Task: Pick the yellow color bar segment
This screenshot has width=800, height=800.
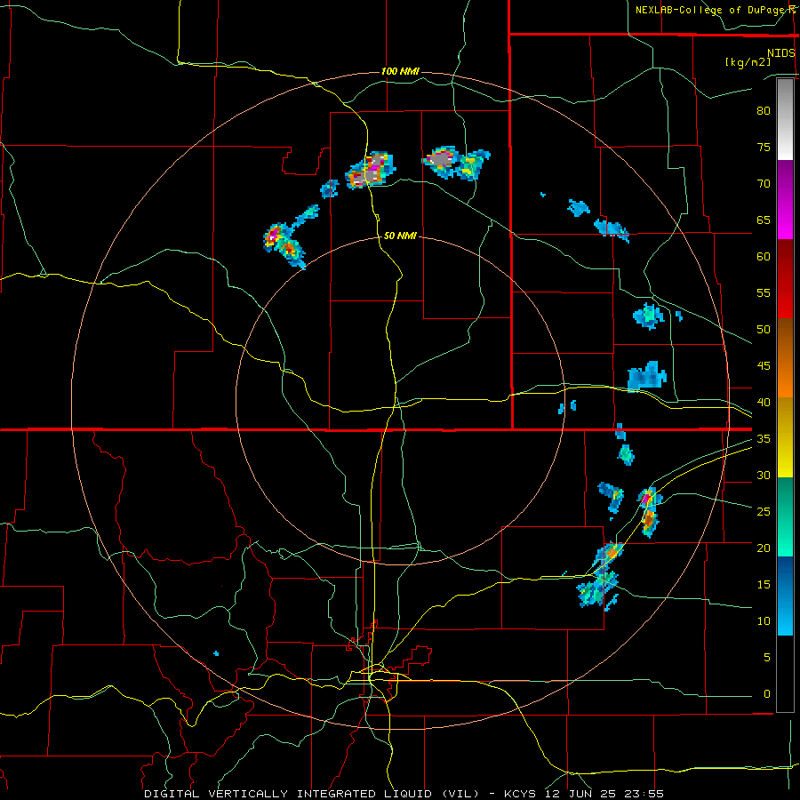Action: (785, 437)
